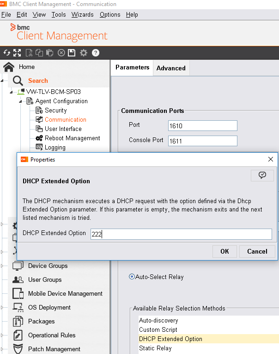
Task: Select the Auto-Select Relay radio button
Action: 132,277
